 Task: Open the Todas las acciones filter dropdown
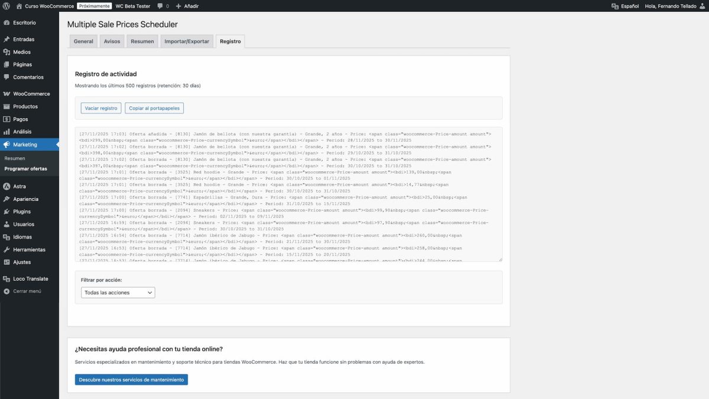click(117, 292)
